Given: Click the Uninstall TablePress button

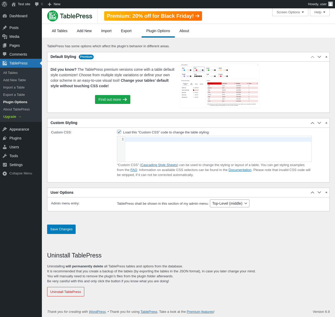Looking at the screenshot, I should pos(66,292).
